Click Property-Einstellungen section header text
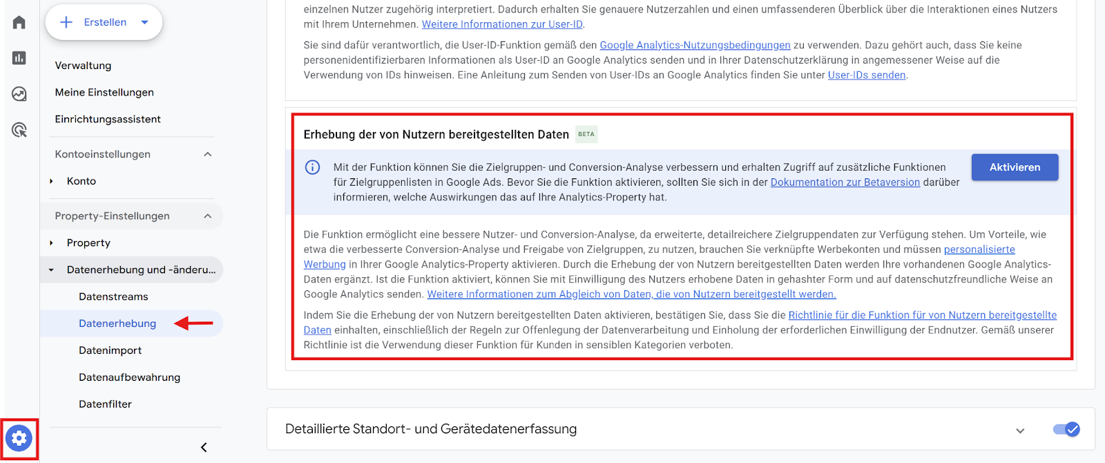This screenshot has width=1105, height=463. [x=112, y=216]
